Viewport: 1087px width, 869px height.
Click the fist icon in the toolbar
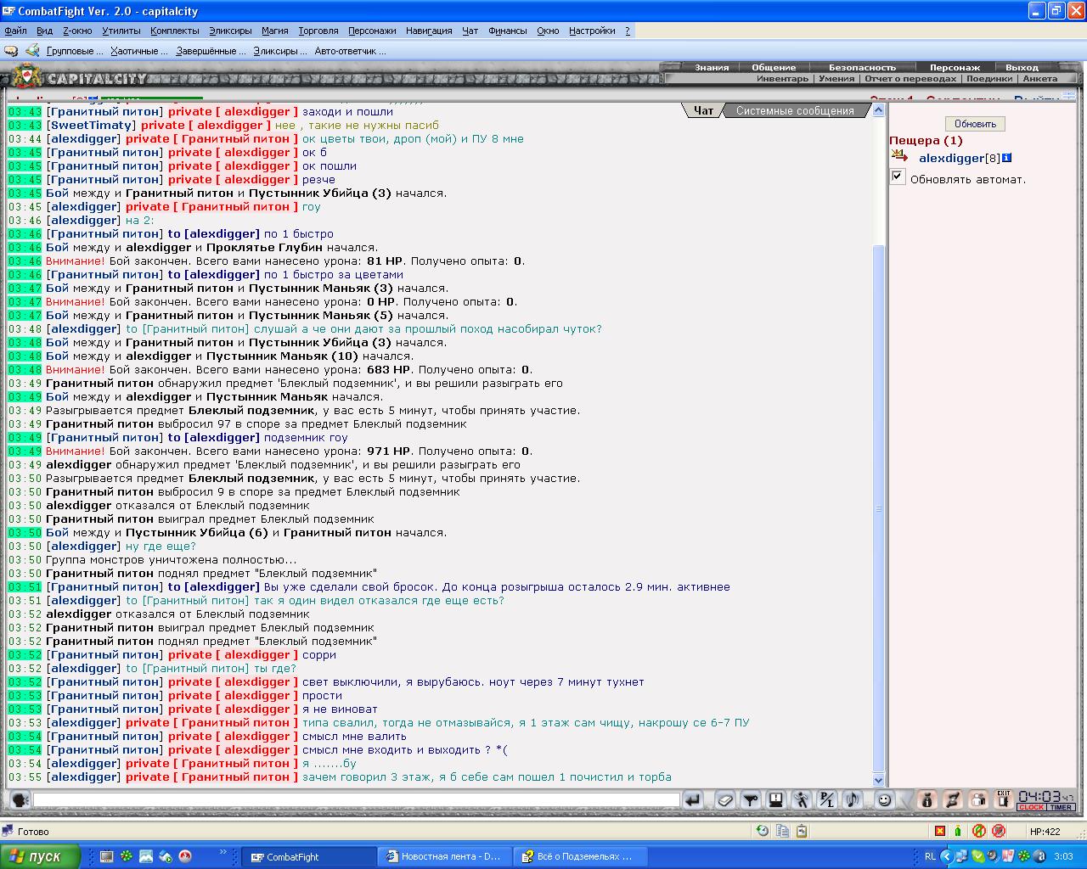click(x=11, y=51)
